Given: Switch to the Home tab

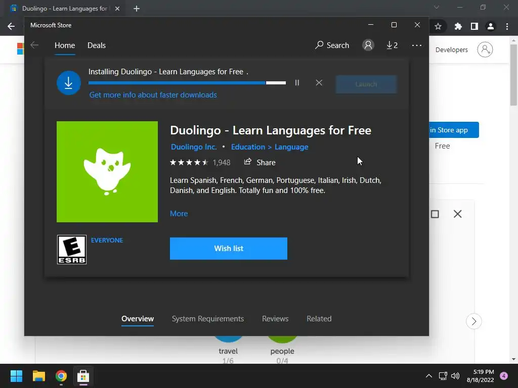Looking at the screenshot, I should coord(65,45).
